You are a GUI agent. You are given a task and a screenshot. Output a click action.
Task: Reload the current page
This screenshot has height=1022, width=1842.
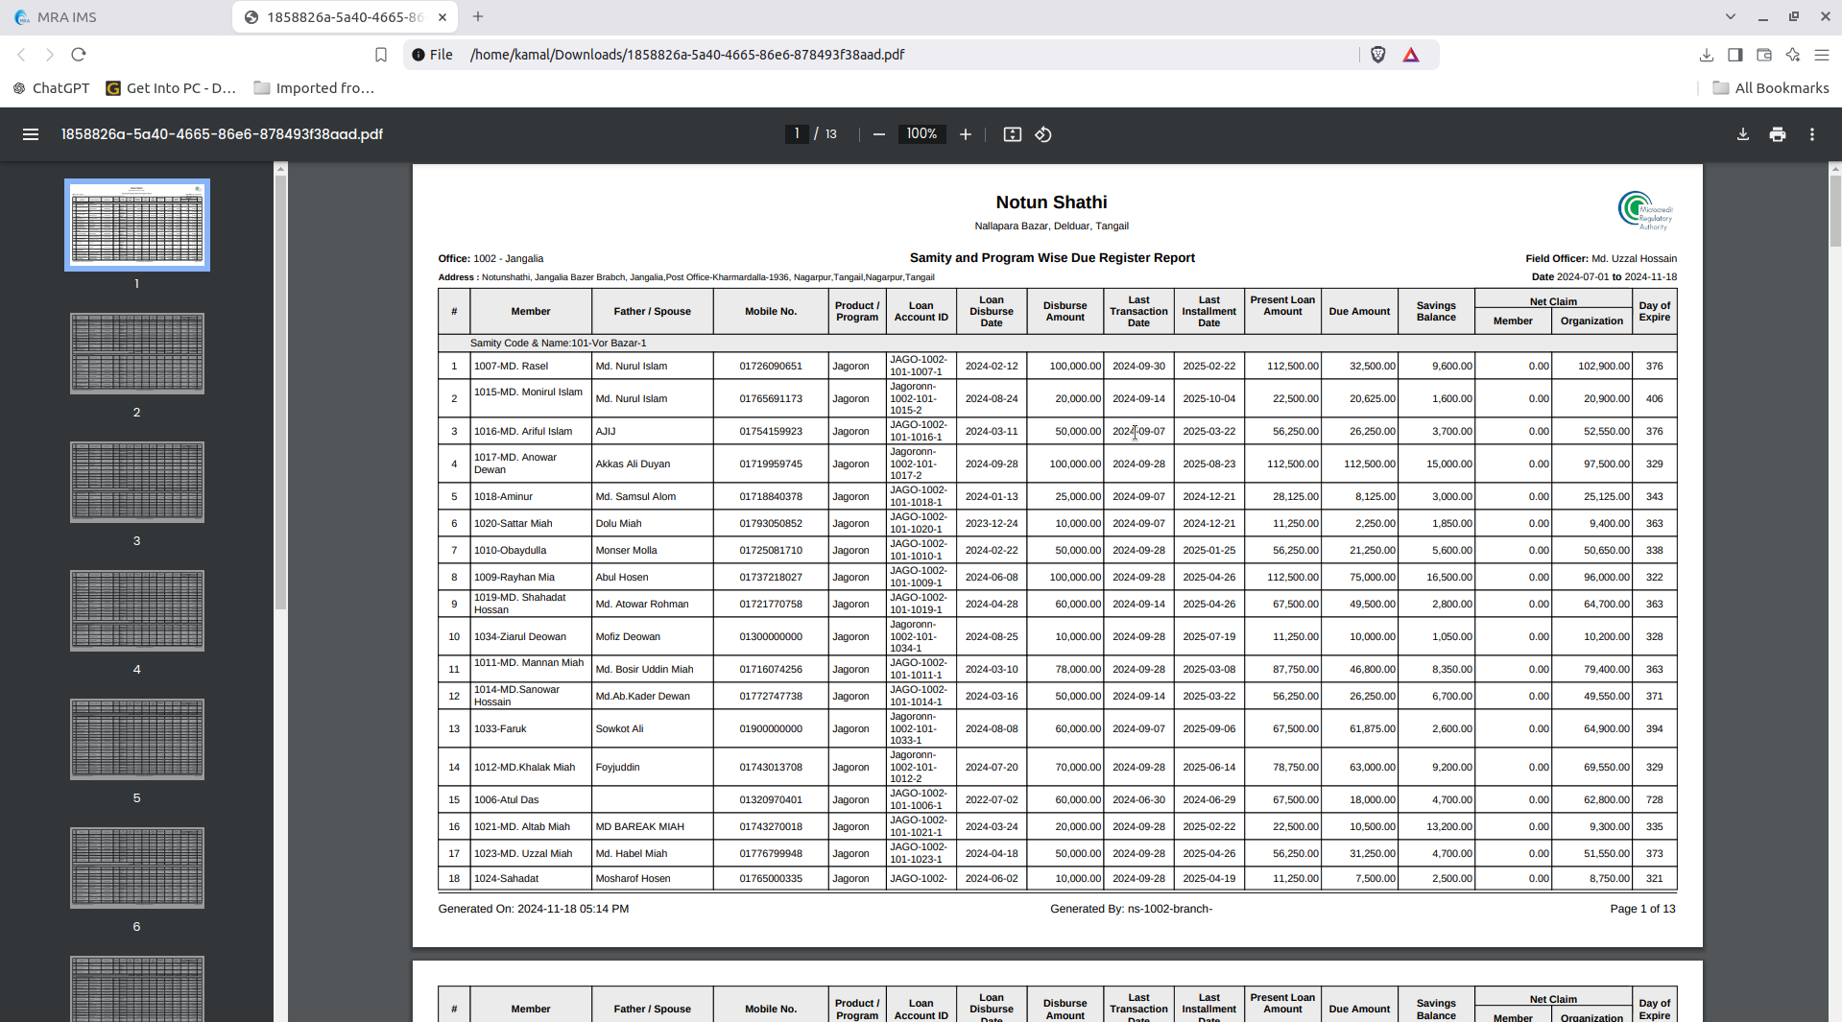(79, 55)
